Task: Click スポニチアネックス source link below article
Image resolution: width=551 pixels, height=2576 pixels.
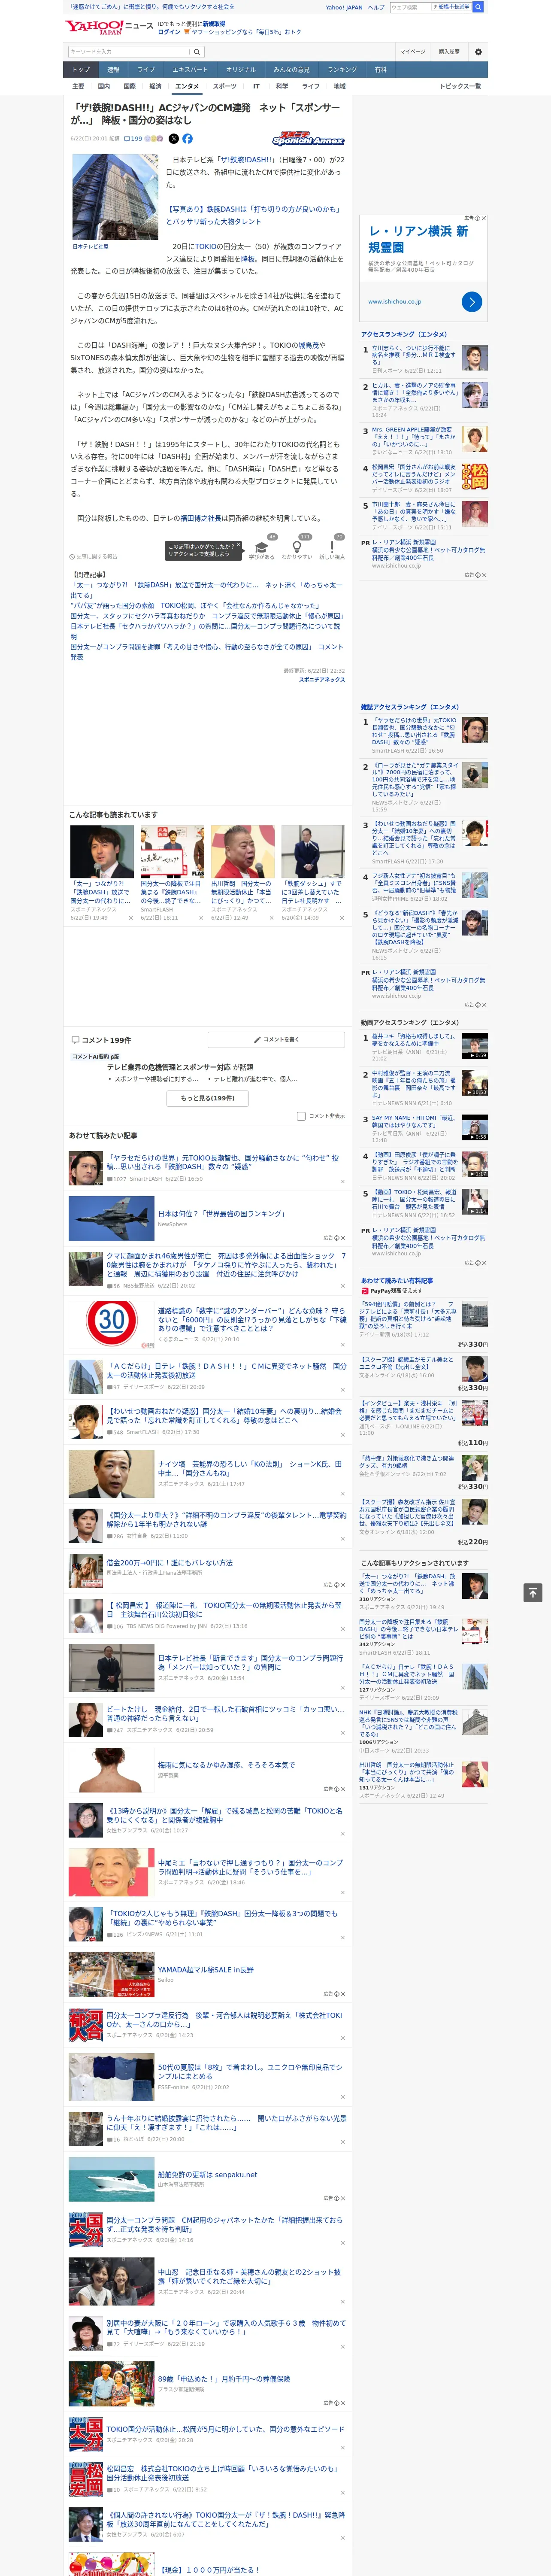Action: pyautogui.click(x=322, y=679)
